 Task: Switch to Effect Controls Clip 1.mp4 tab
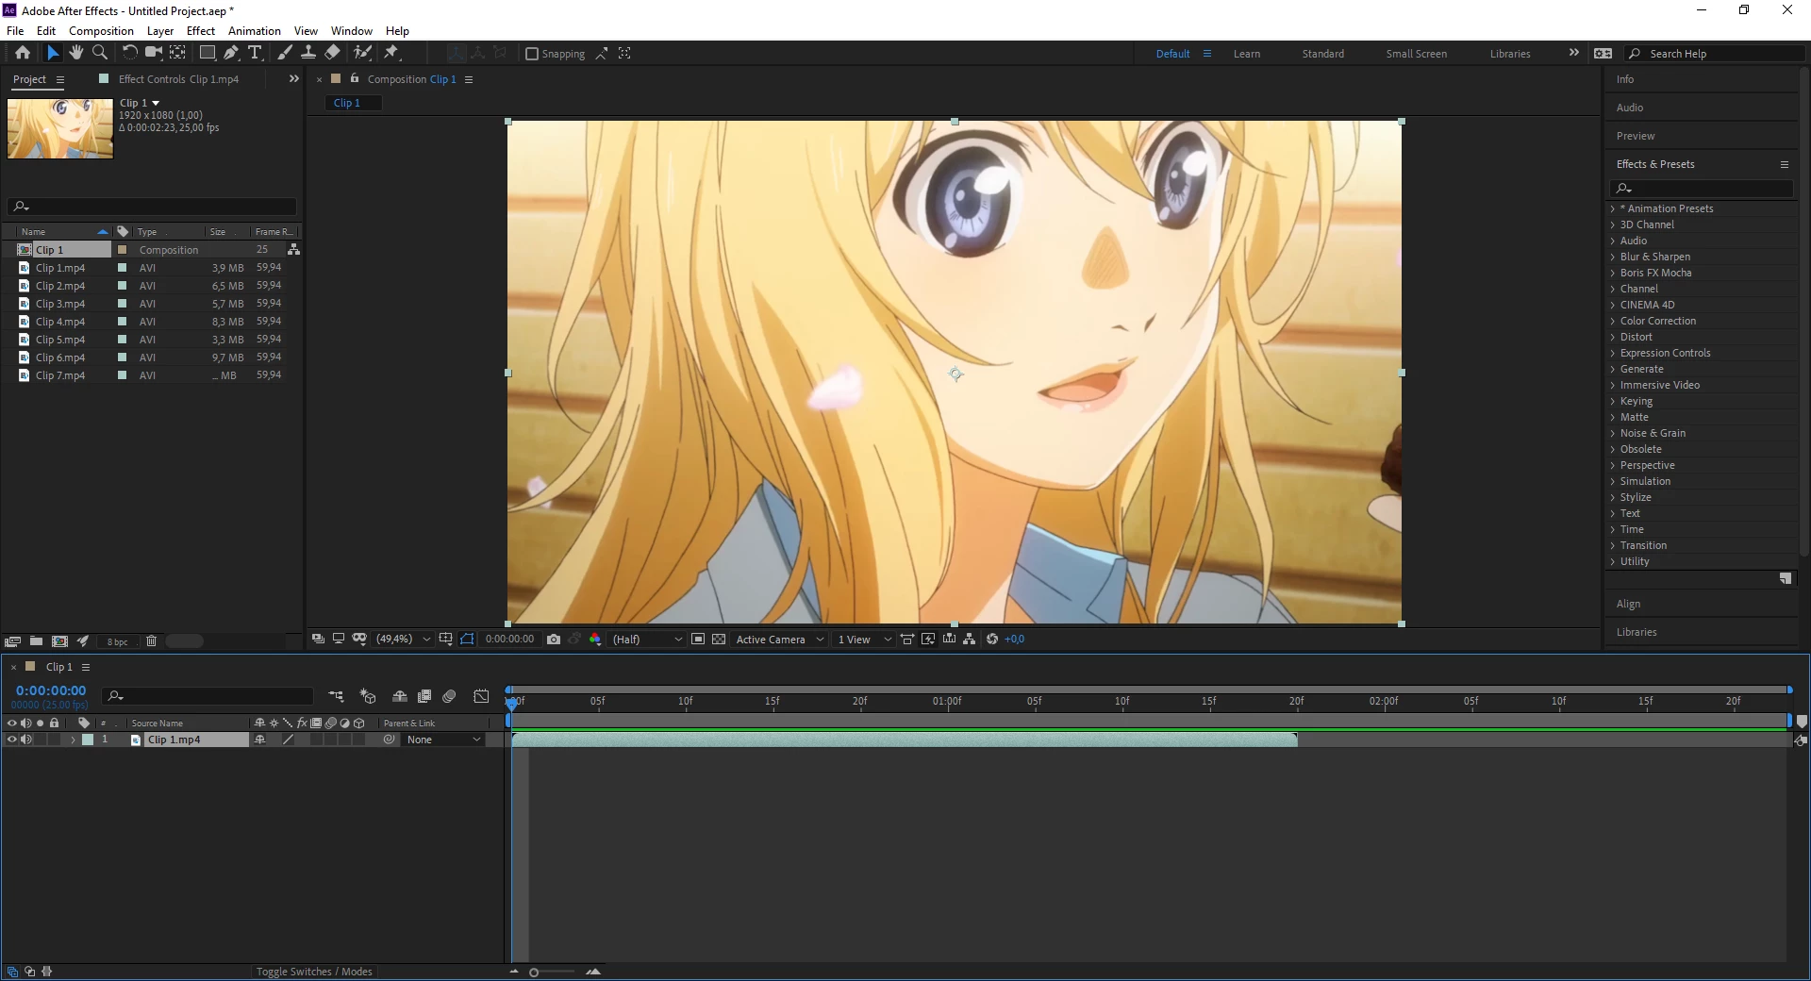point(178,79)
